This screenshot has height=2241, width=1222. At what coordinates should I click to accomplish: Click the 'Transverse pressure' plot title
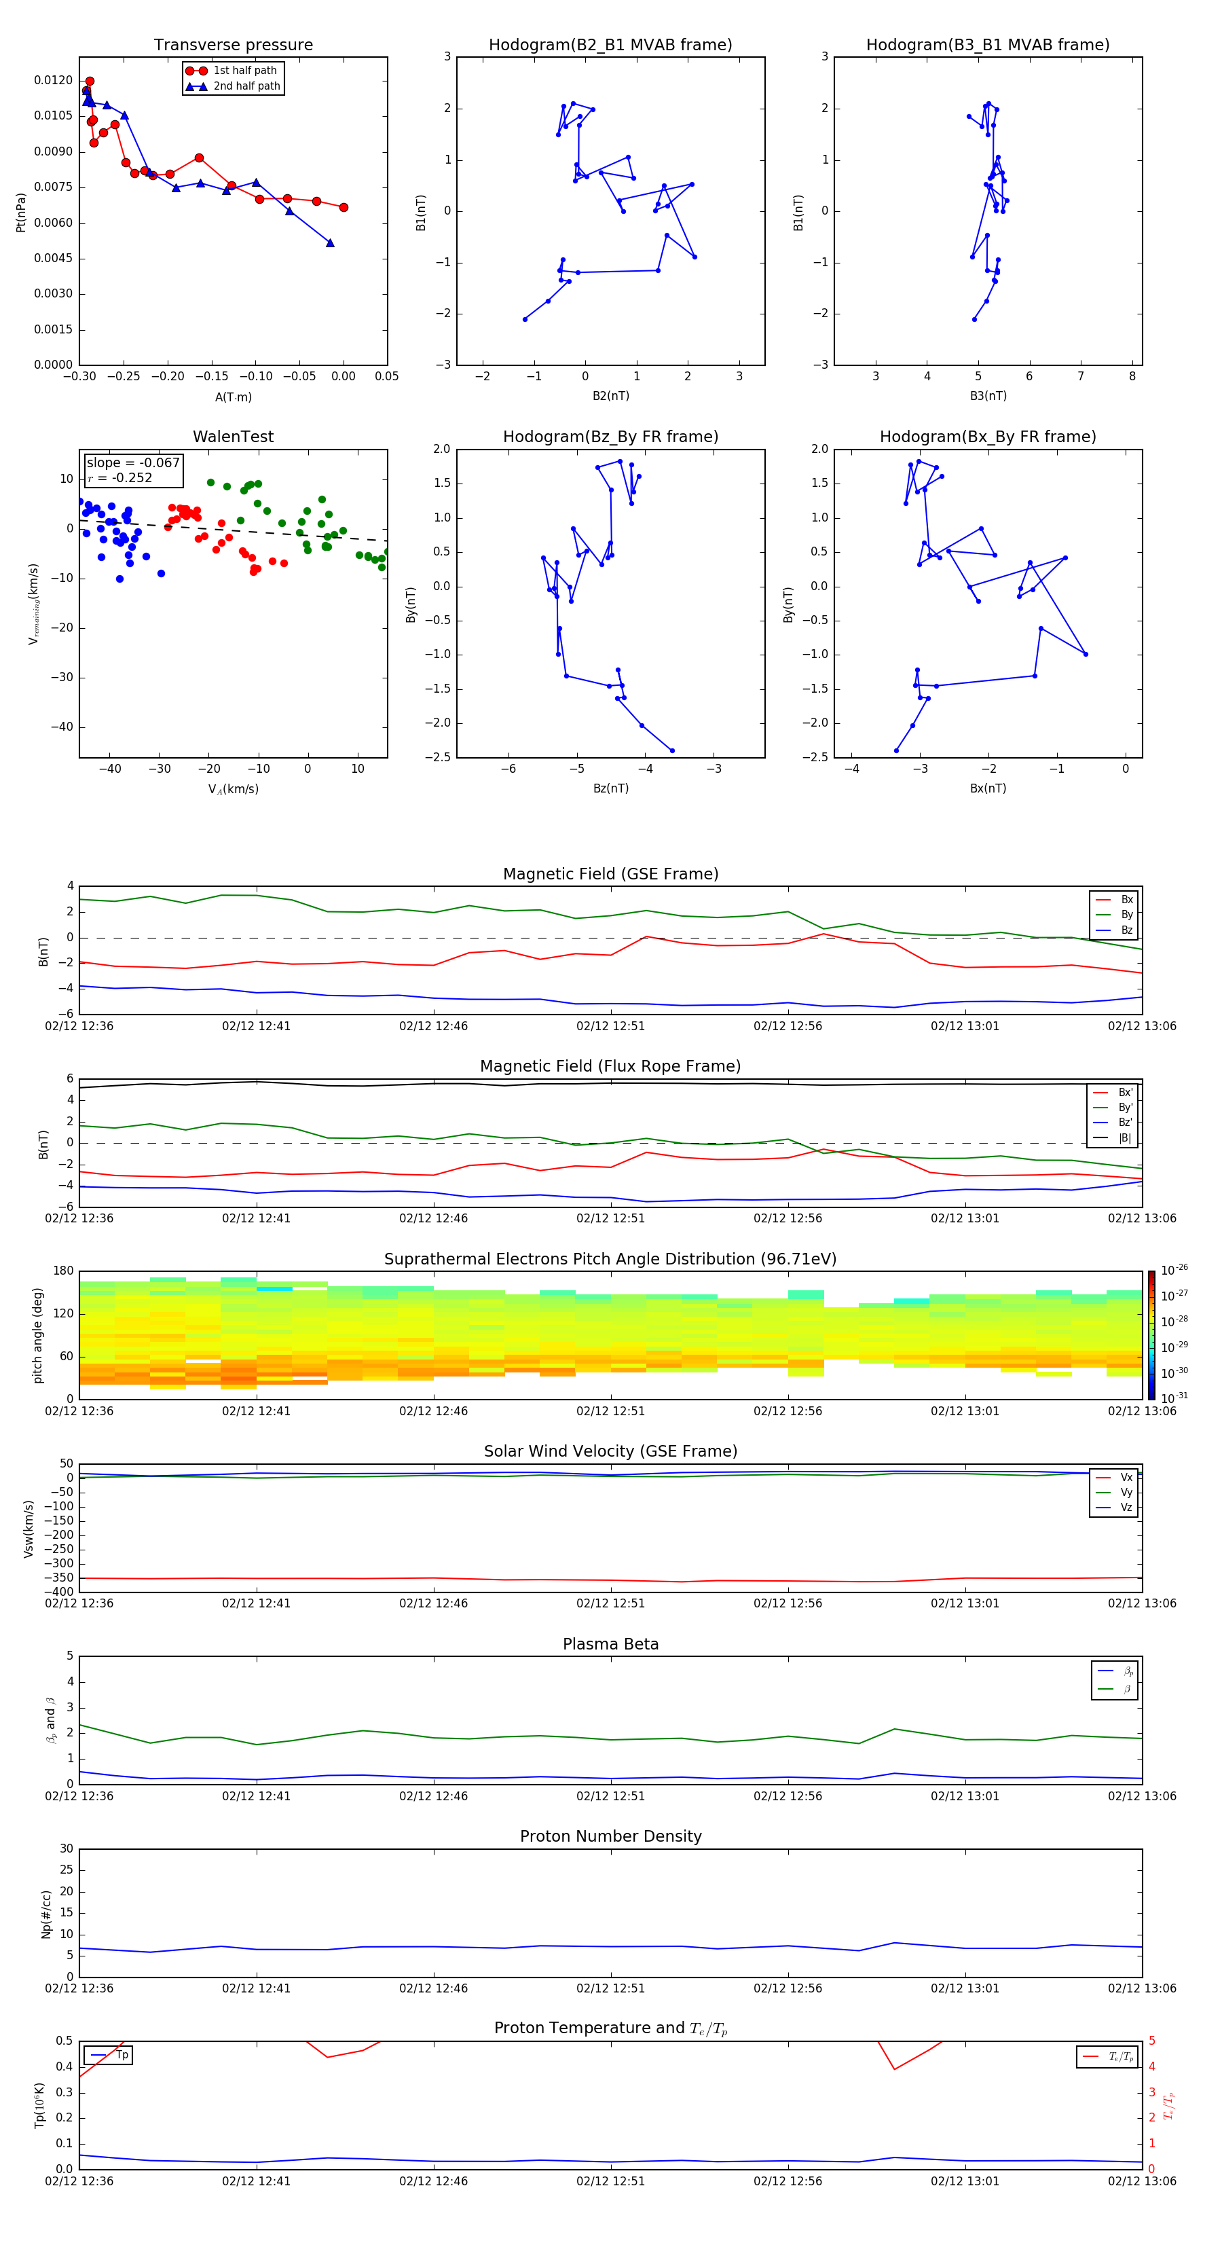[233, 45]
